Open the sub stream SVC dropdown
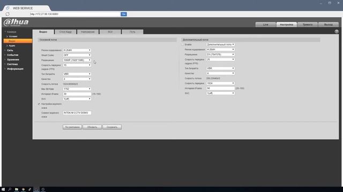This screenshot has height=192, width=343. point(220,93)
